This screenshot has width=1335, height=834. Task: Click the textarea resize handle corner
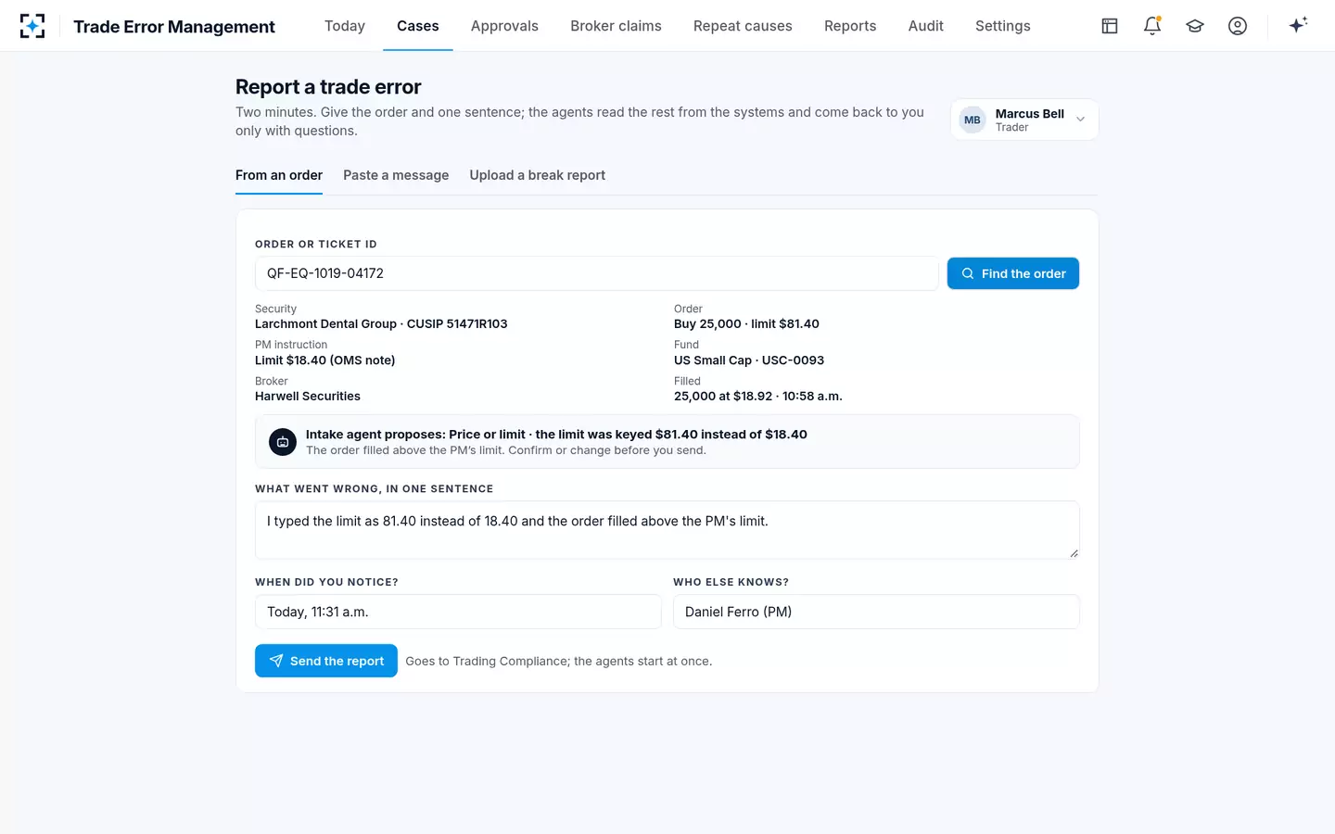pyautogui.click(x=1074, y=553)
